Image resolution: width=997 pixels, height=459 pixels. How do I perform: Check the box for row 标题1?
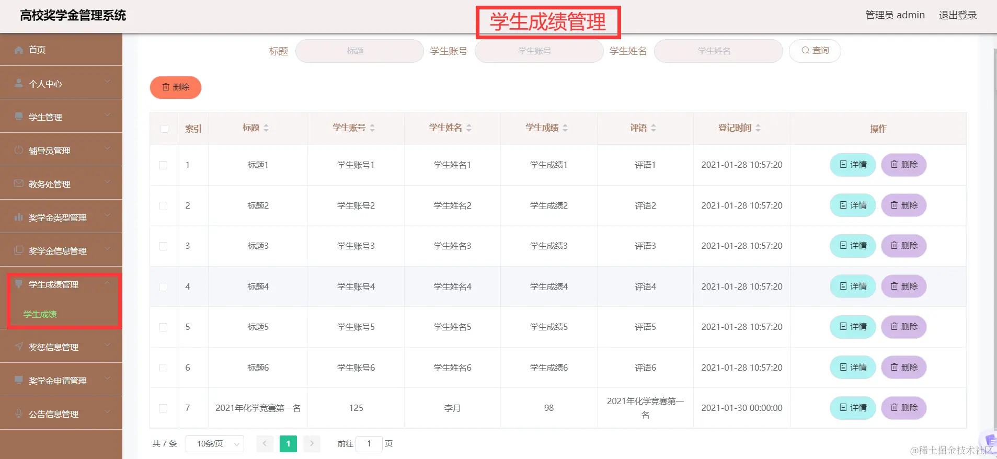[163, 165]
